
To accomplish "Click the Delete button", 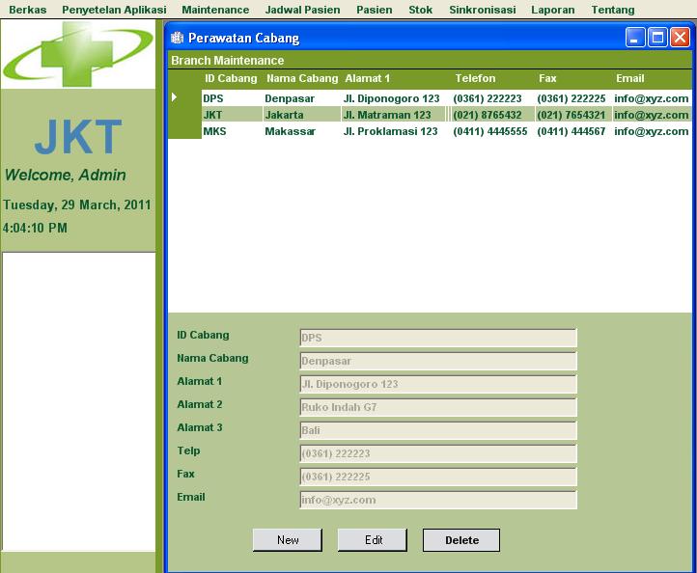I will (x=461, y=540).
